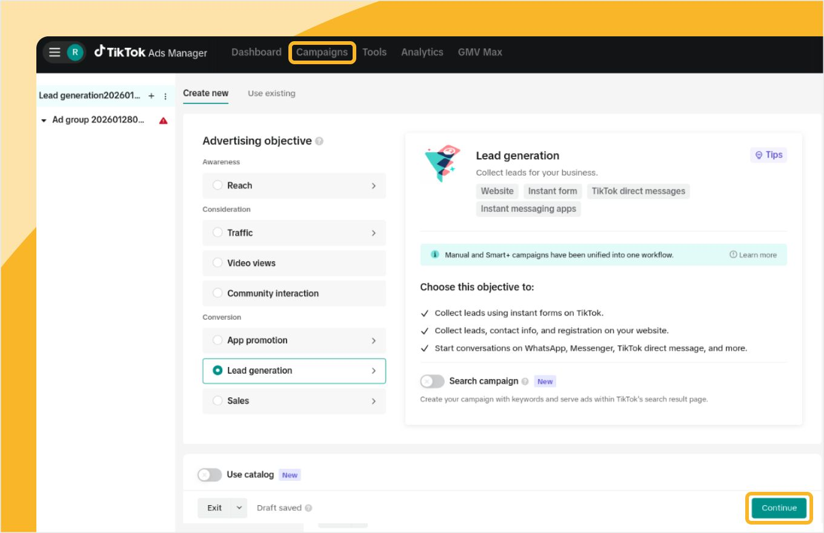Select the Video views radio button
Viewport: 824px width, 533px height.
(218, 263)
